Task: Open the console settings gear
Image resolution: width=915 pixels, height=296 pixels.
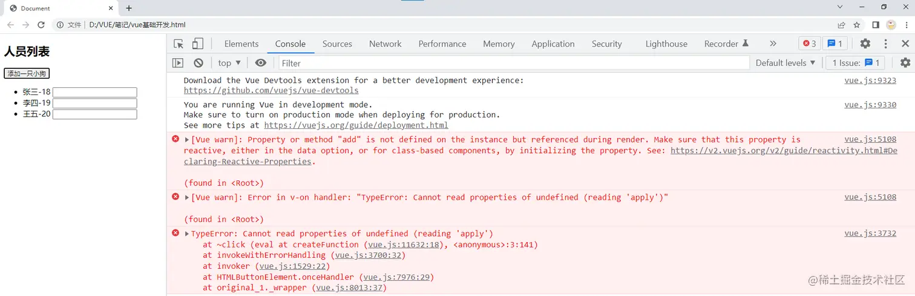Action: [905, 63]
